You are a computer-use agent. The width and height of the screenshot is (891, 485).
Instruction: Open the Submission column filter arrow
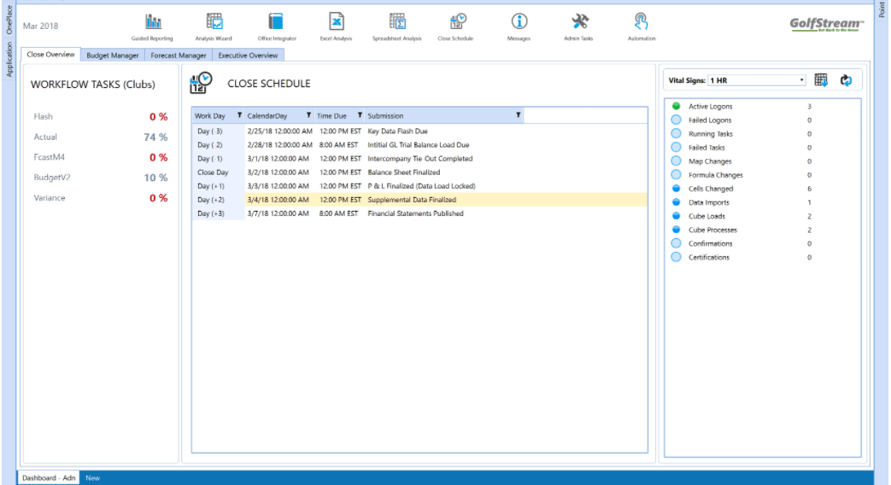pyautogui.click(x=518, y=115)
